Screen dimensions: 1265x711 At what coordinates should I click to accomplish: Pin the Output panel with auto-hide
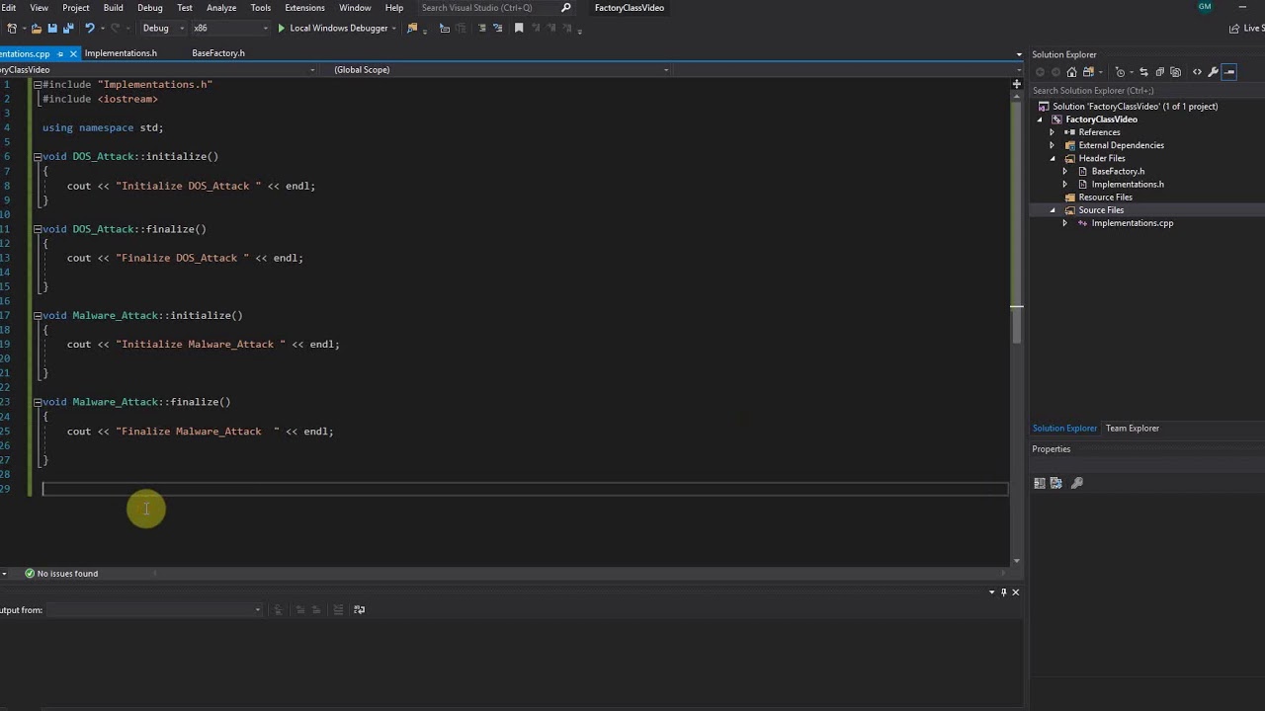point(1003,592)
